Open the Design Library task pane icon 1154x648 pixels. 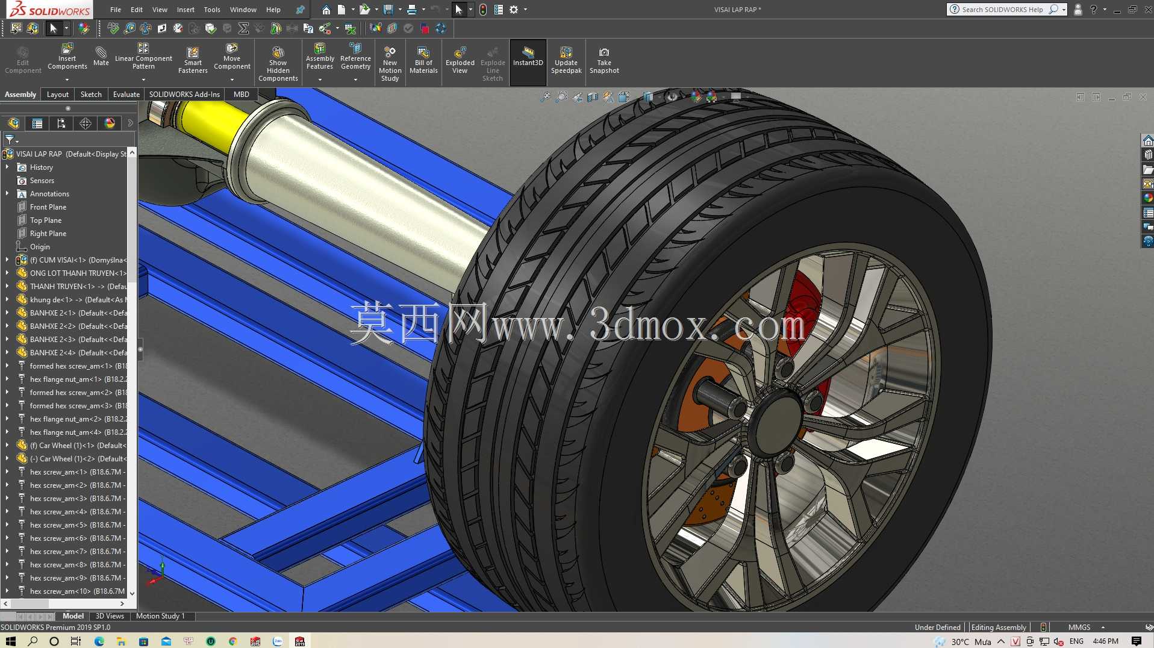coord(1148,155)
